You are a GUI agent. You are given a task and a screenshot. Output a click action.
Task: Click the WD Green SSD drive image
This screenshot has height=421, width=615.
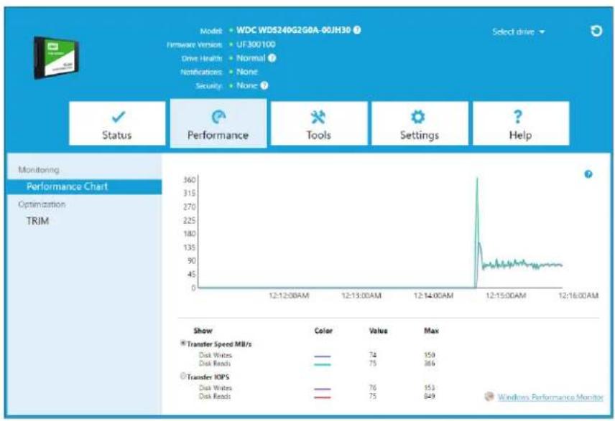pyautogui.click(x=56, y=58)
